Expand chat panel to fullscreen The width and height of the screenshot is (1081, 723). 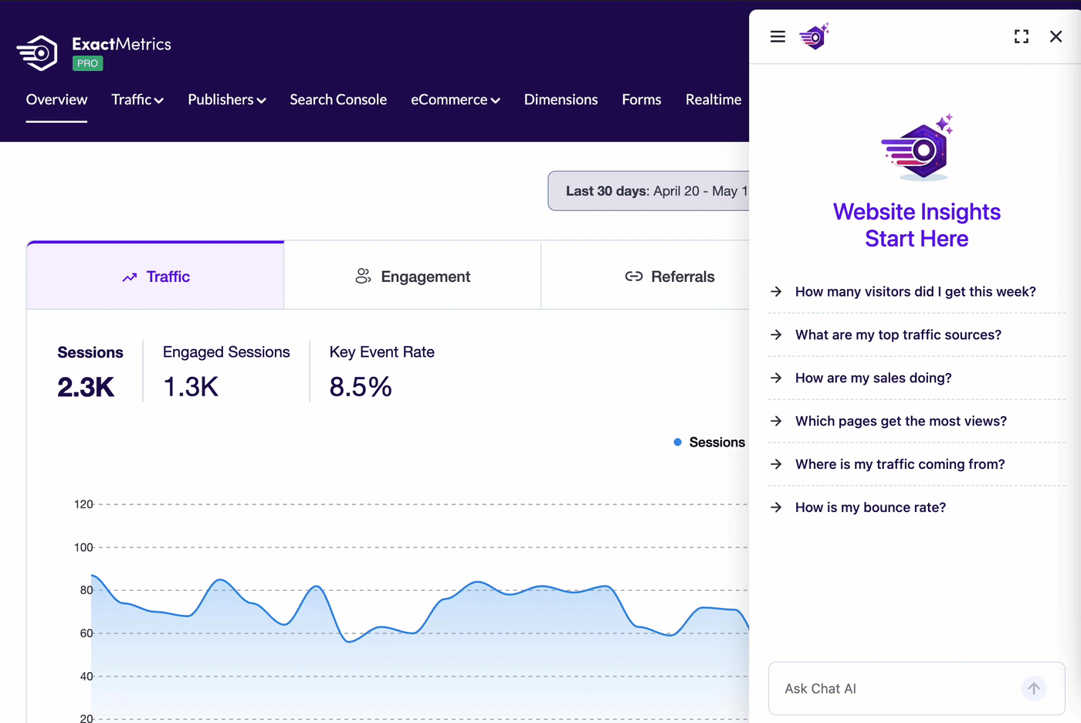tap(1022, 36)
